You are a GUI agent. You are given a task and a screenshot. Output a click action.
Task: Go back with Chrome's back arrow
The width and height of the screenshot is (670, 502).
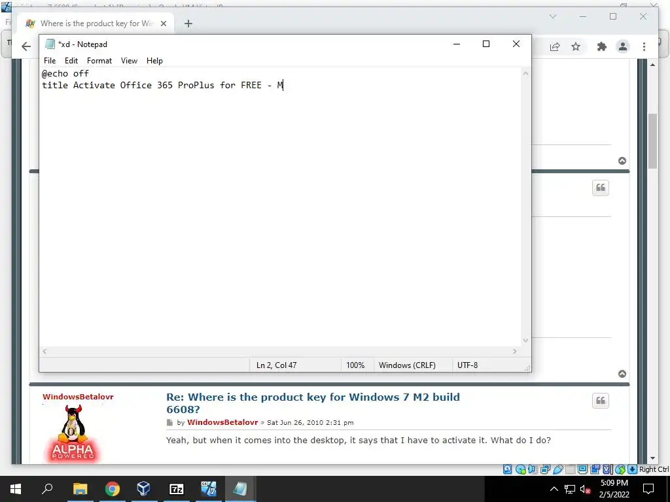26,46
